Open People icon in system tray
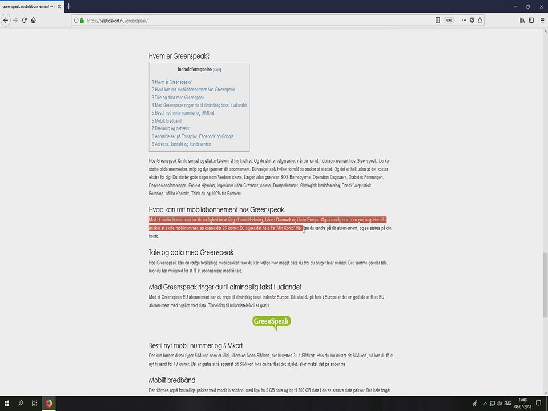Viewport: 548px width, 411px height. pyautogui.click(x=476, y=404)
